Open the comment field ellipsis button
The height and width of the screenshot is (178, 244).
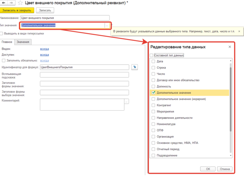click(x=126, y=101)
